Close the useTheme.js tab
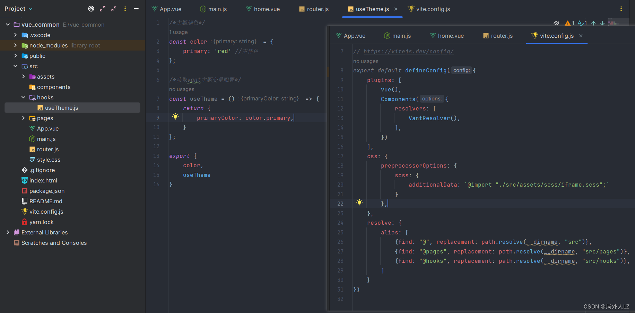Image resolution: width=635 pixels, height=313 pixels. click(396, 9)
